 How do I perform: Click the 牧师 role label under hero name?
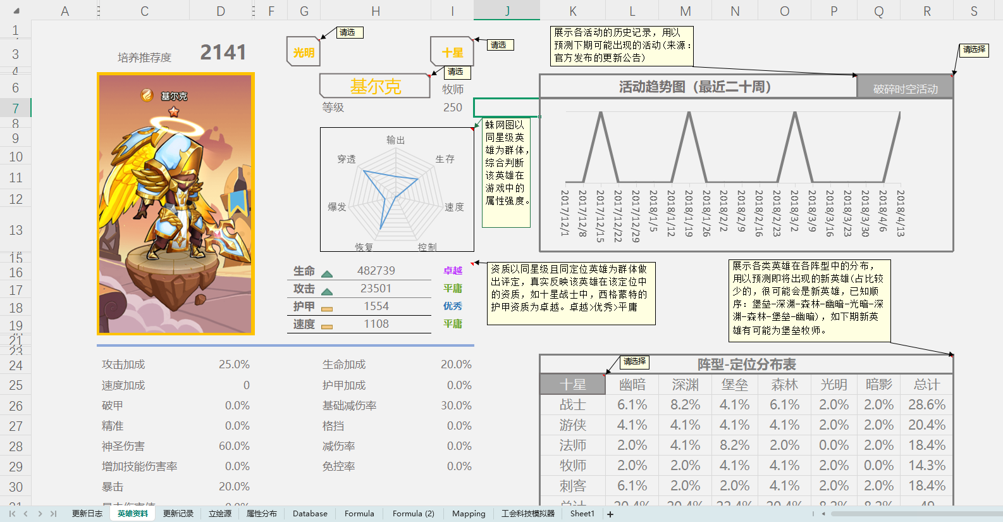453,89
